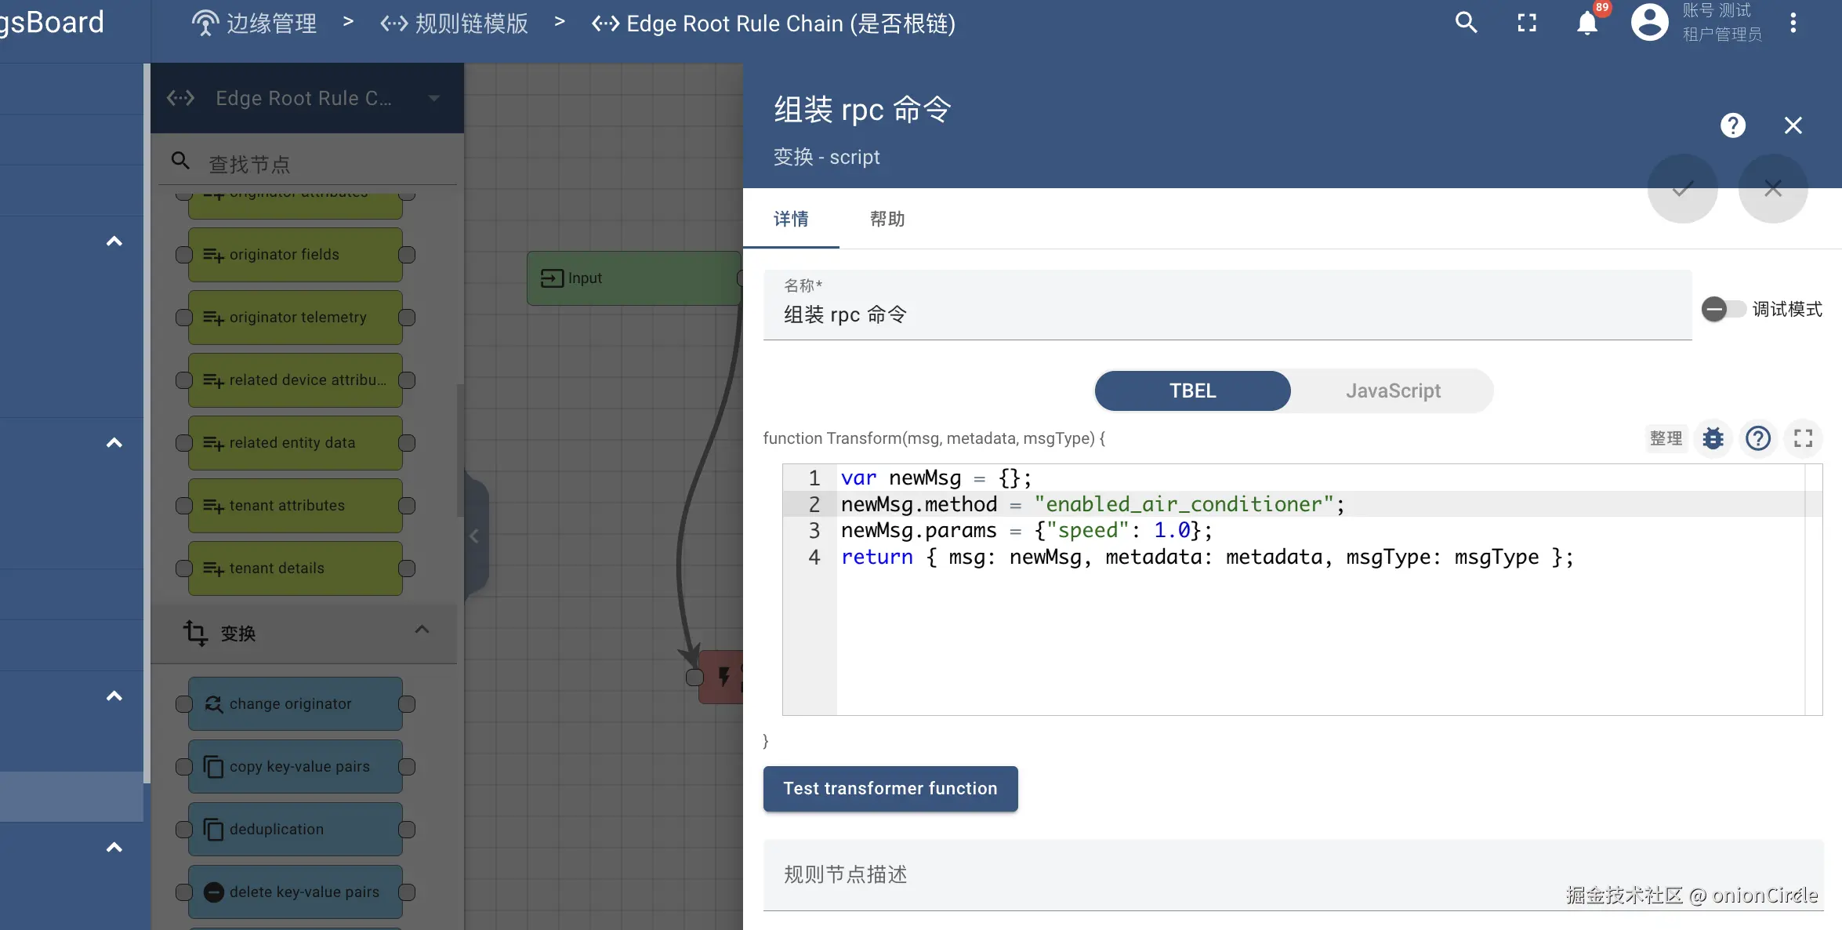Click the help question mark in panel header
The image size is (1842, 930).
click(1732, 125)
